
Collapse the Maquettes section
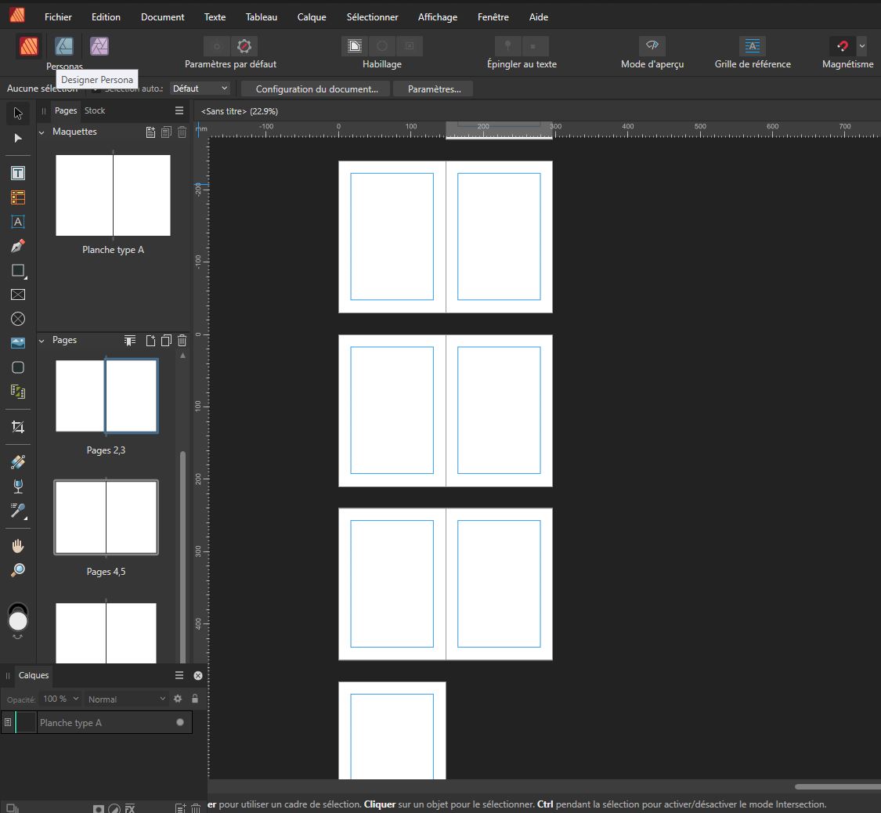[x=42, y=132]
